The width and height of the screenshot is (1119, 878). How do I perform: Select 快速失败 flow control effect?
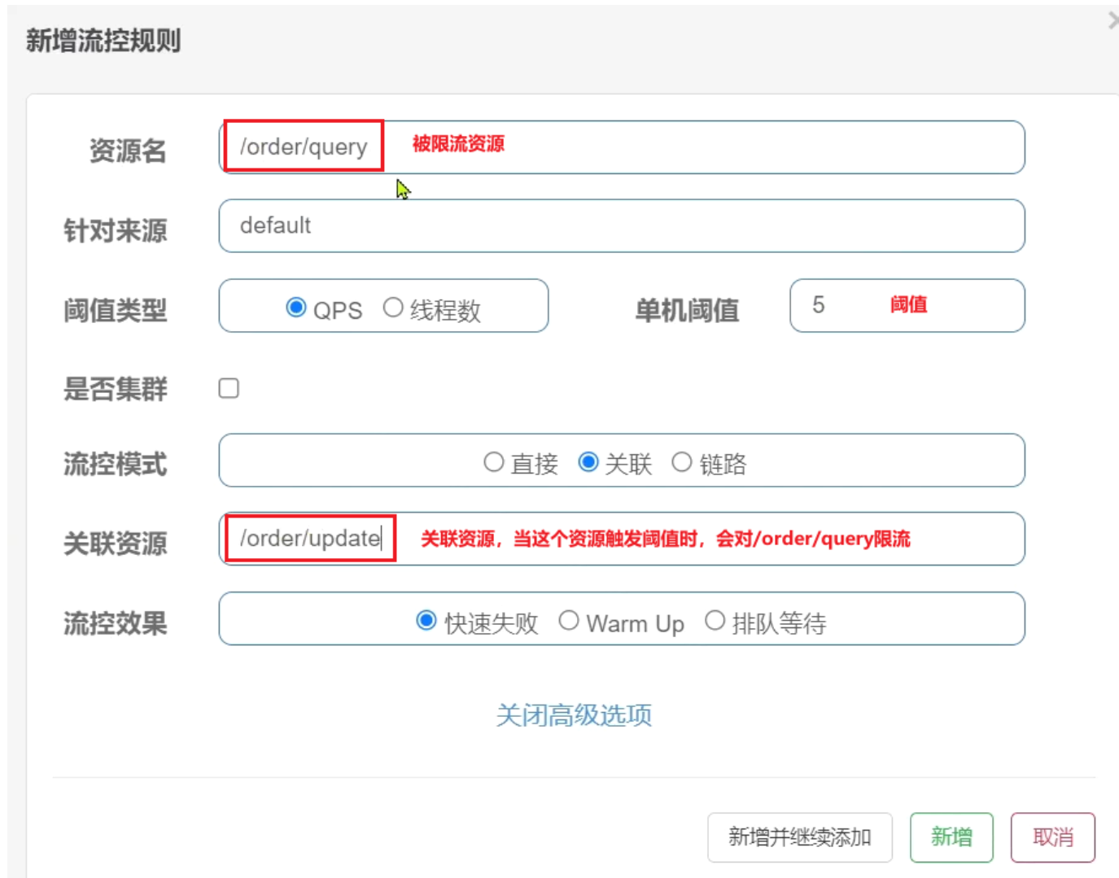click(426, 621)
